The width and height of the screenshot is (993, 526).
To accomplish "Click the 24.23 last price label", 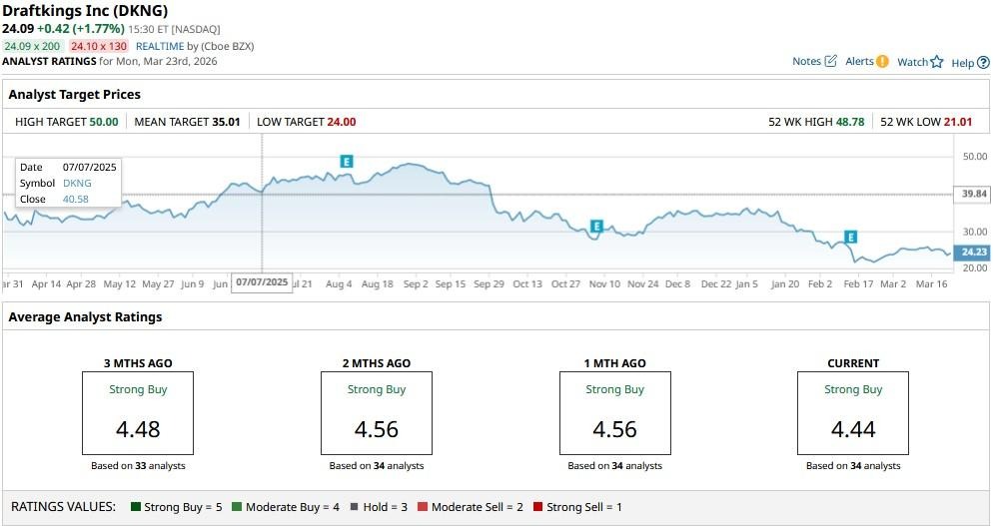I will [x=973, y=252].
